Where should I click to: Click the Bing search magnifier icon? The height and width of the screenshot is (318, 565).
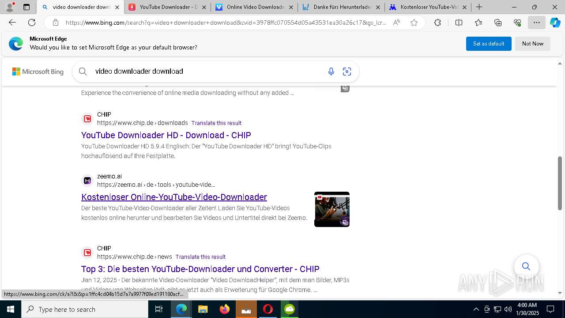pos(83,72)
